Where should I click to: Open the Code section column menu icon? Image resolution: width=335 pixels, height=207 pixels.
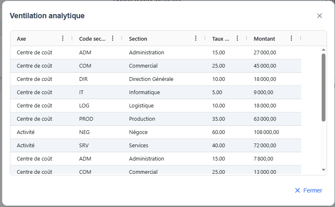(x=113, y=38)
